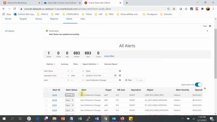This screenshot has height=122, width=217.
Task: Remove the Alert Status filter row
Action: tap(120, 71)
